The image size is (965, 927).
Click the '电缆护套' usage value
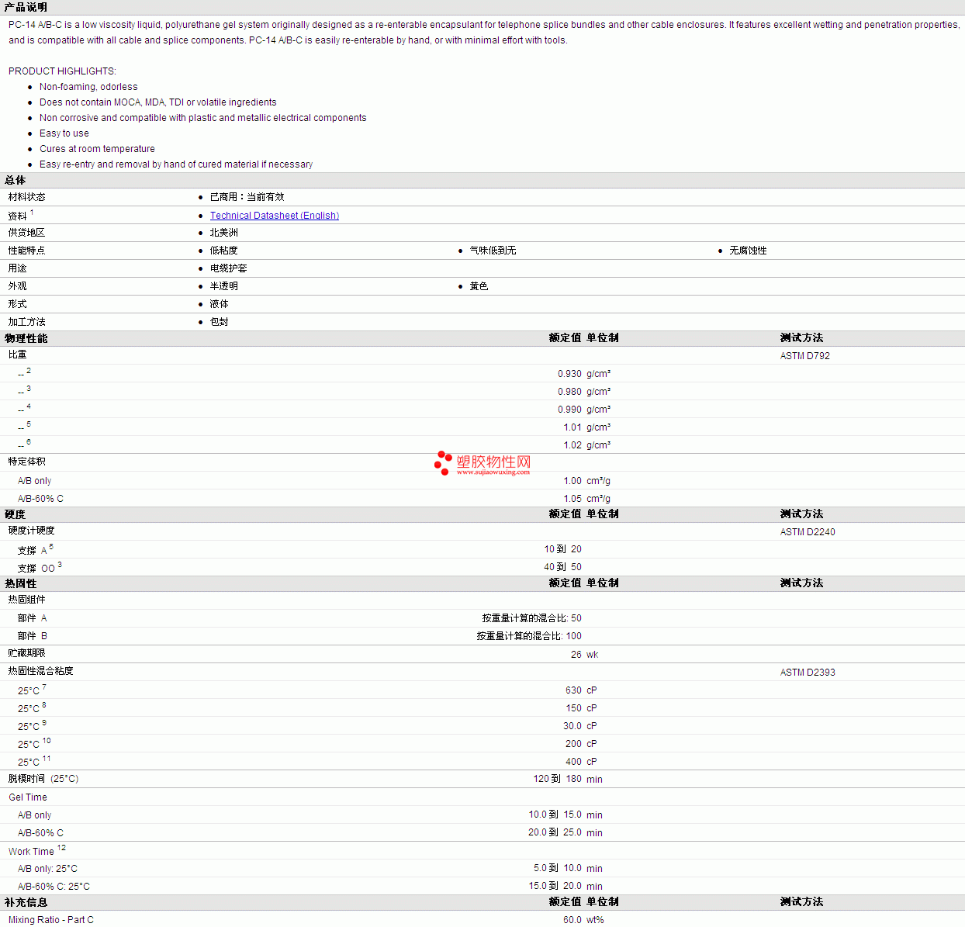(x=229, y=268)
